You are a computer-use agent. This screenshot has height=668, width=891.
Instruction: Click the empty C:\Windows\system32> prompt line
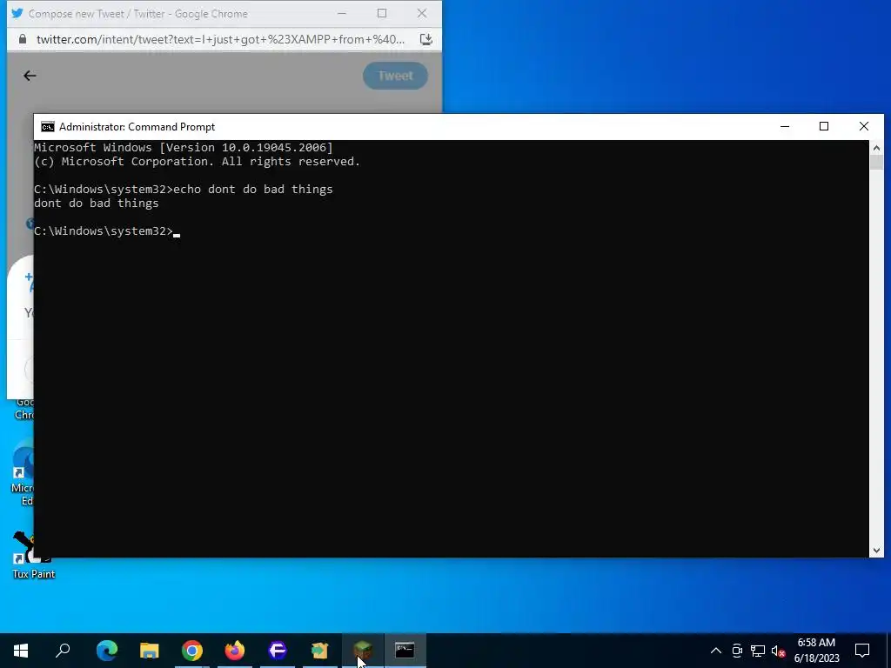[107, 231]
